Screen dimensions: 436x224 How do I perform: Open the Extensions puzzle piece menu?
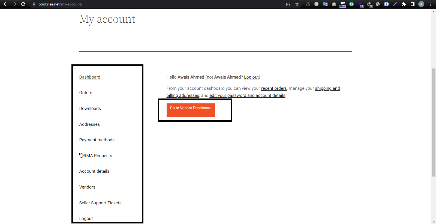pyautogui.click(x=404, y=4)
